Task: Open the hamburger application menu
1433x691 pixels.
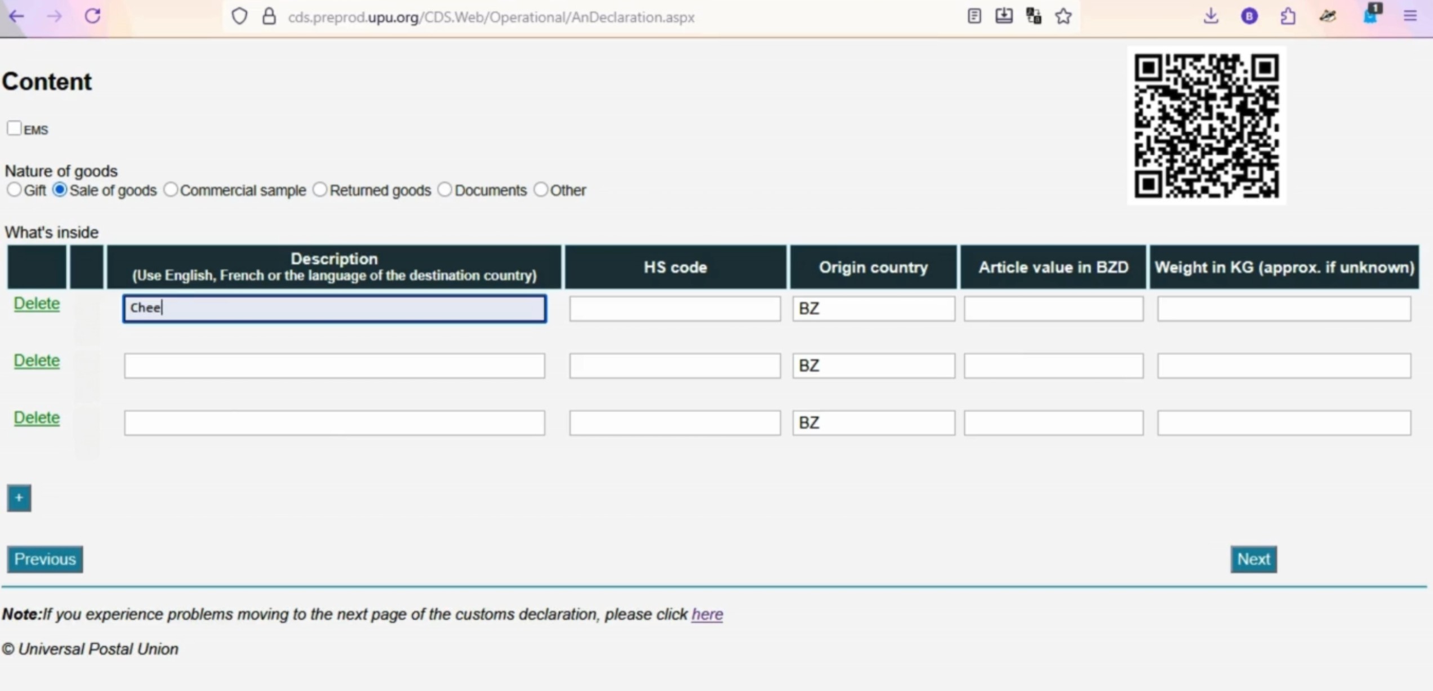Action: (1410, 17)
